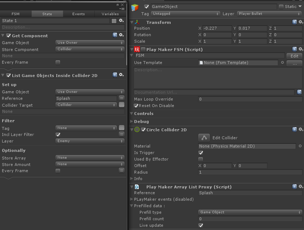Viewport: 304px width, 230px height.
Task: Open Get Component action gear menu
Action: (x=121, y=35)
